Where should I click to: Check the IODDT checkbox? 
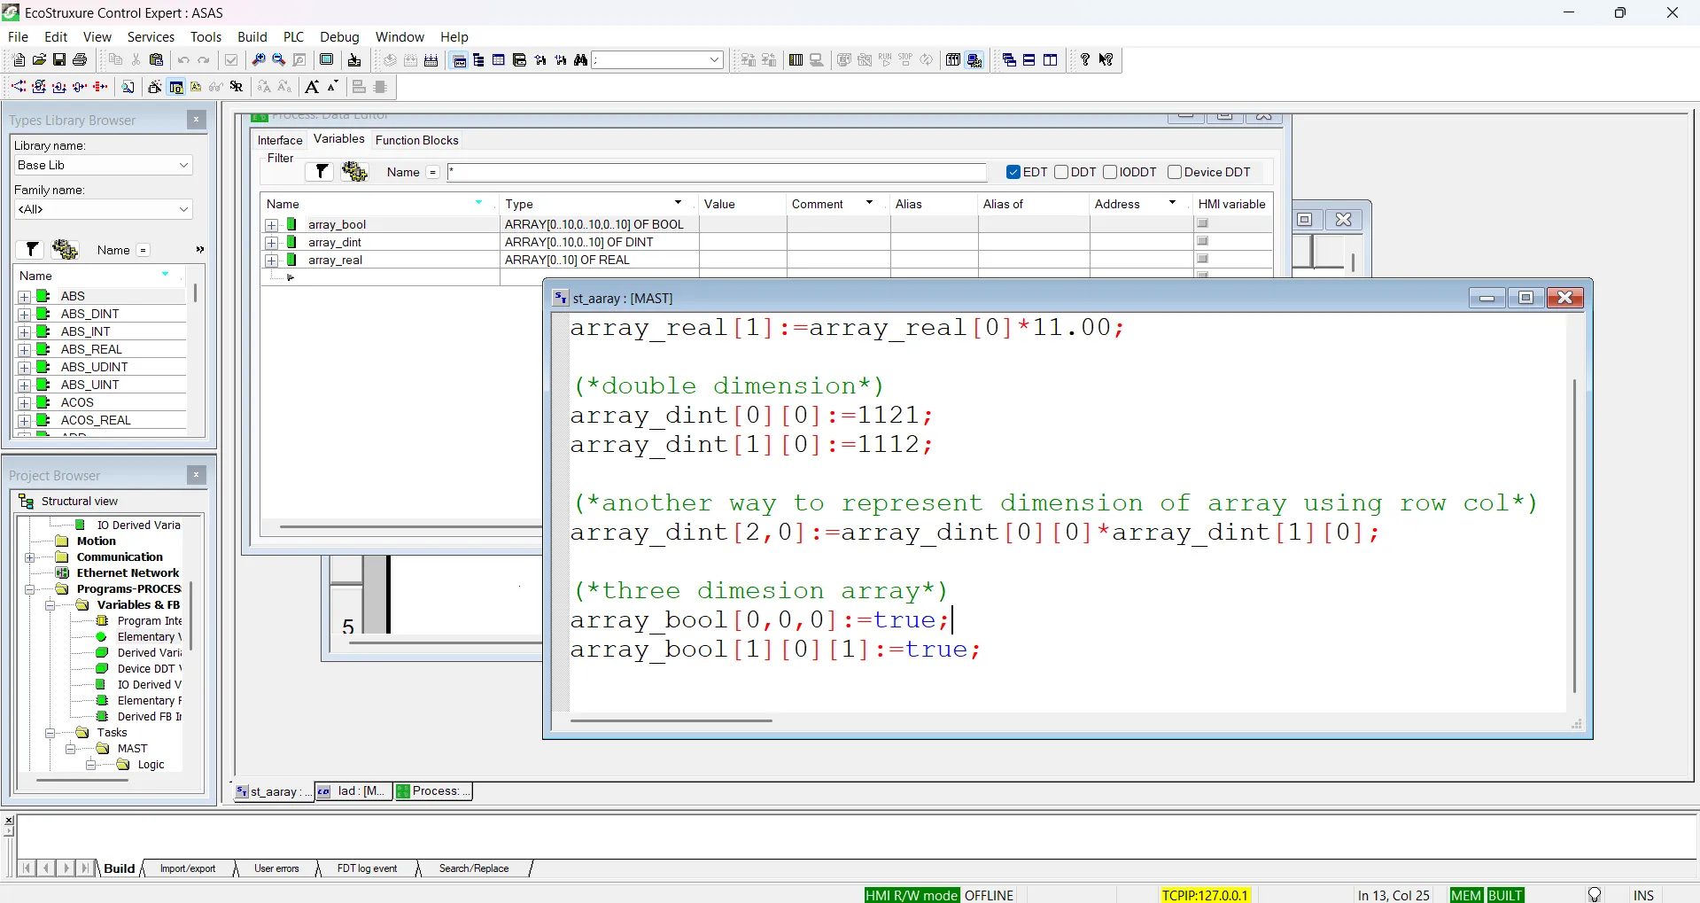(1110, 172)
